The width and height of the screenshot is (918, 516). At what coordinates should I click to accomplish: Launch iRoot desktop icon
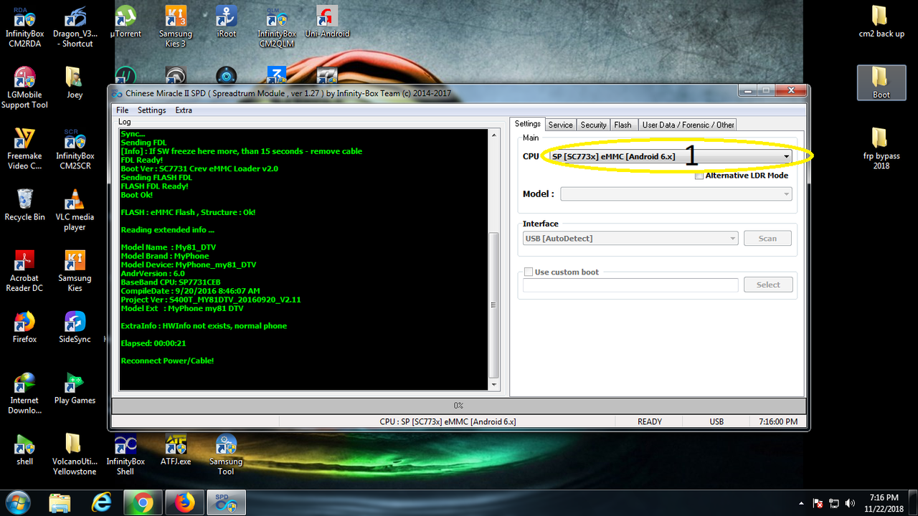pos(227,21)
